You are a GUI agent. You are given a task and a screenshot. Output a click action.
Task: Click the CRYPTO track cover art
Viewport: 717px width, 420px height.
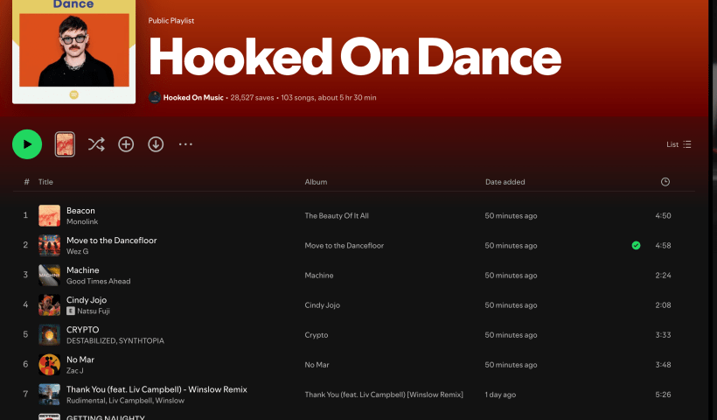(50, 335)
